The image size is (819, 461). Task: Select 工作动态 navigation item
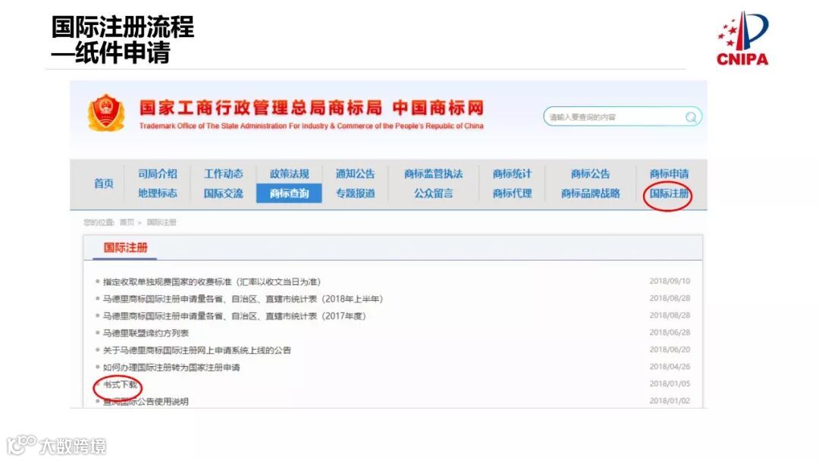coord(223,174)
